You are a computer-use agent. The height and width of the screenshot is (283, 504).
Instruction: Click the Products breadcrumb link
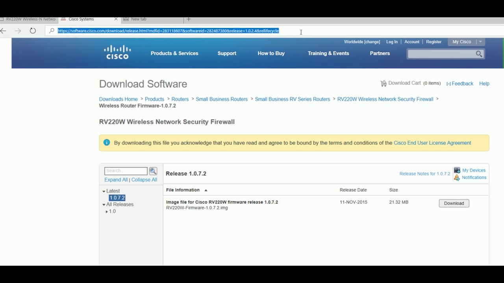coord(154,99)
